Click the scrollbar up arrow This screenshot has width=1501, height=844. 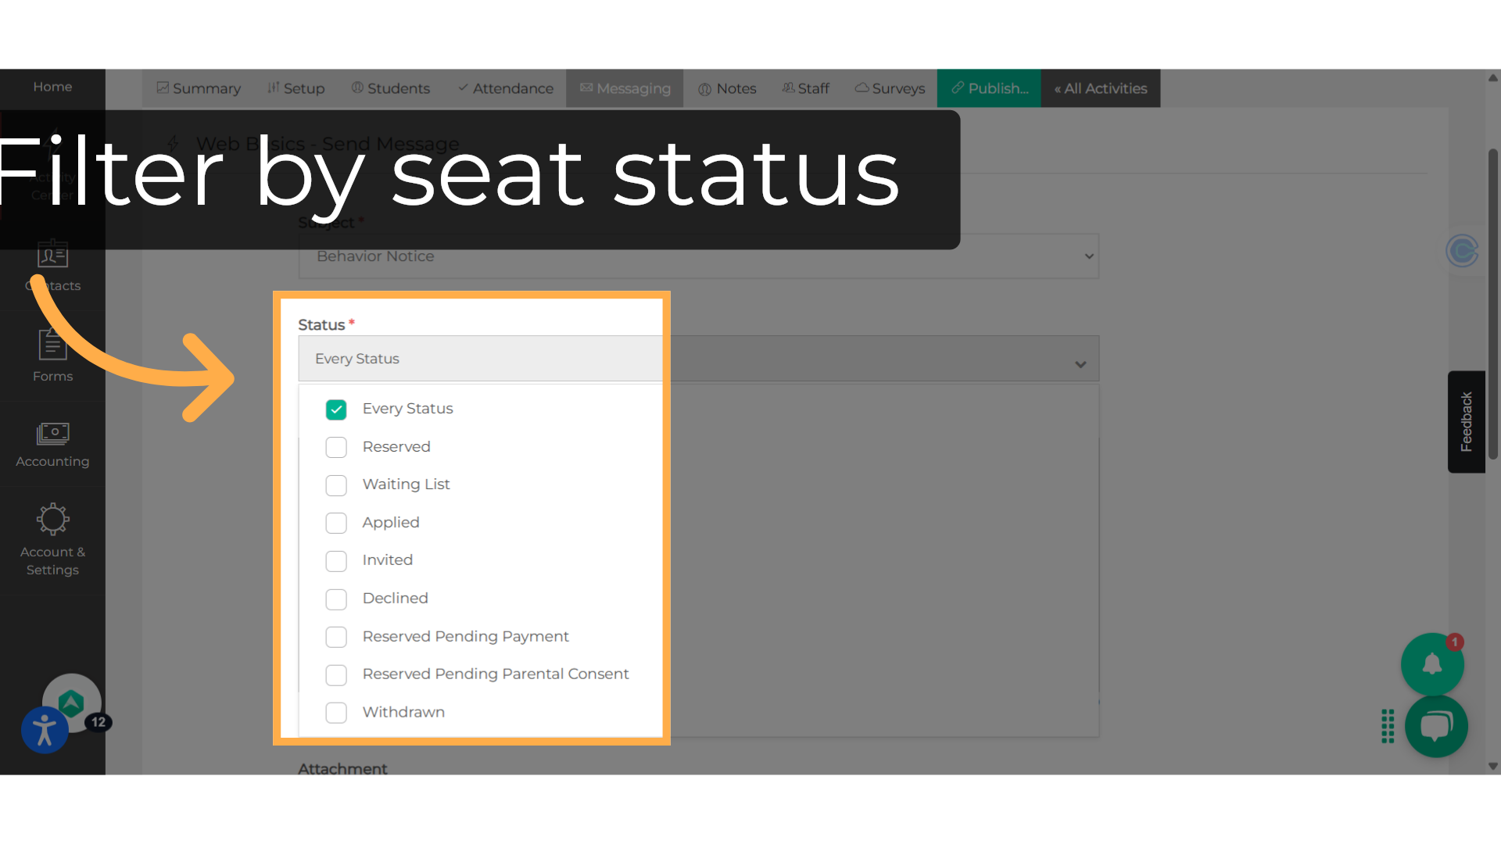pyautogui.click(x=1493, y=77)
